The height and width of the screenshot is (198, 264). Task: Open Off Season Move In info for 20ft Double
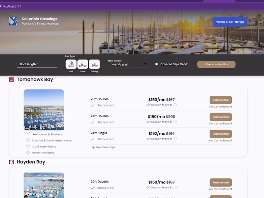tap(176, 104)
